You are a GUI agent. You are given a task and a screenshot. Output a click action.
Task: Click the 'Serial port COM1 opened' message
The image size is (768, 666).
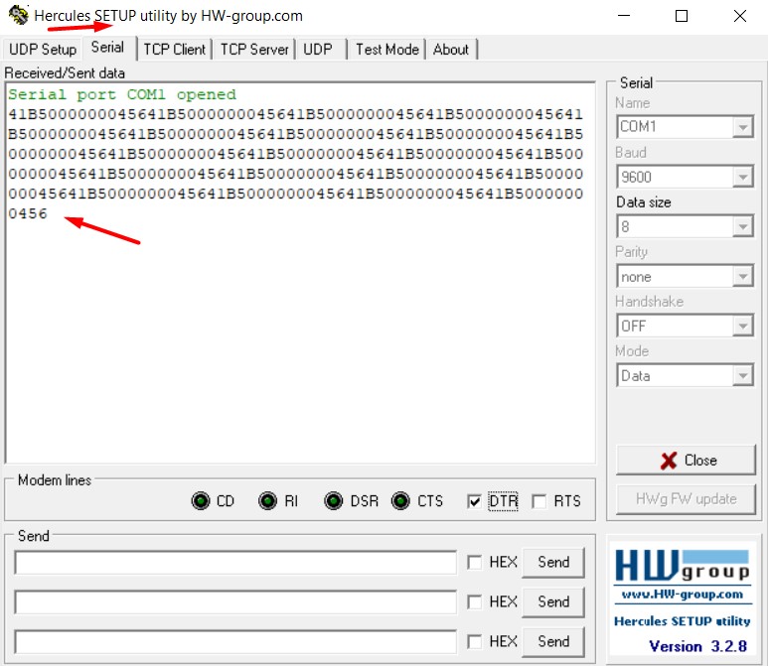pyautogui.click(x=122, y=94)
